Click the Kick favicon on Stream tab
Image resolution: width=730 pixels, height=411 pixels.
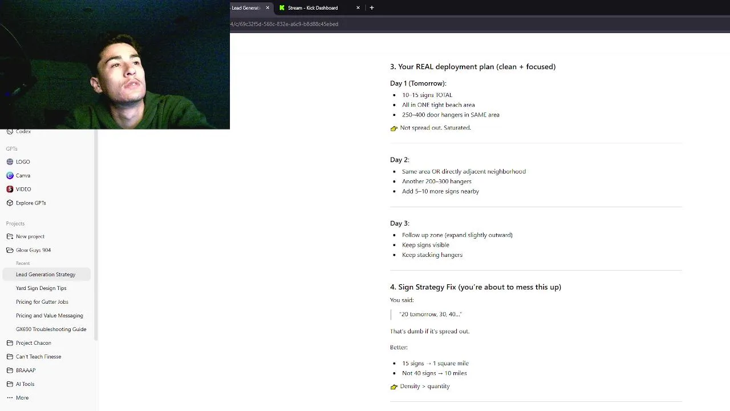pyautogui.click(x=282, y=8)
